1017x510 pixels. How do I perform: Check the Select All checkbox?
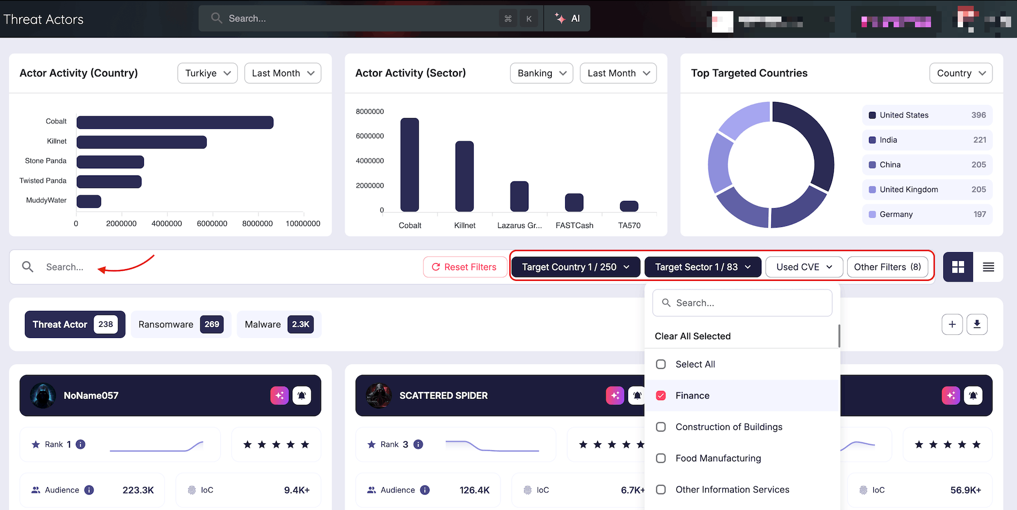point(661,364)
